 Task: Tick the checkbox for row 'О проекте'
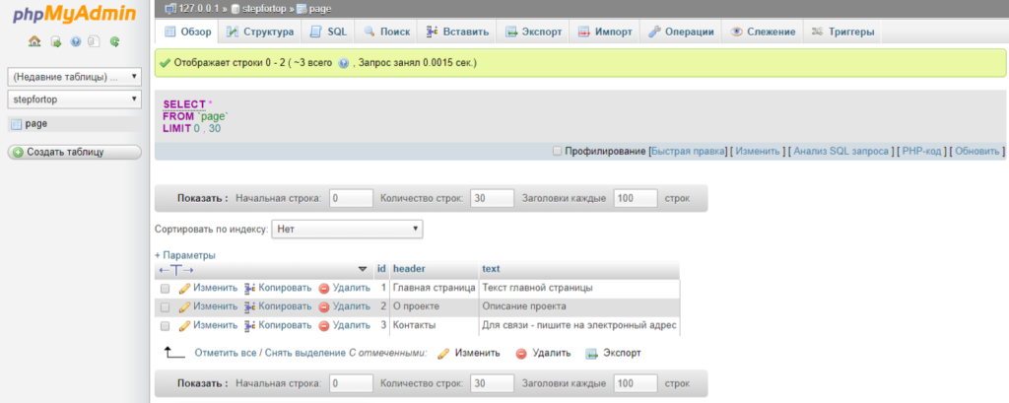click(x=166, y=307)
